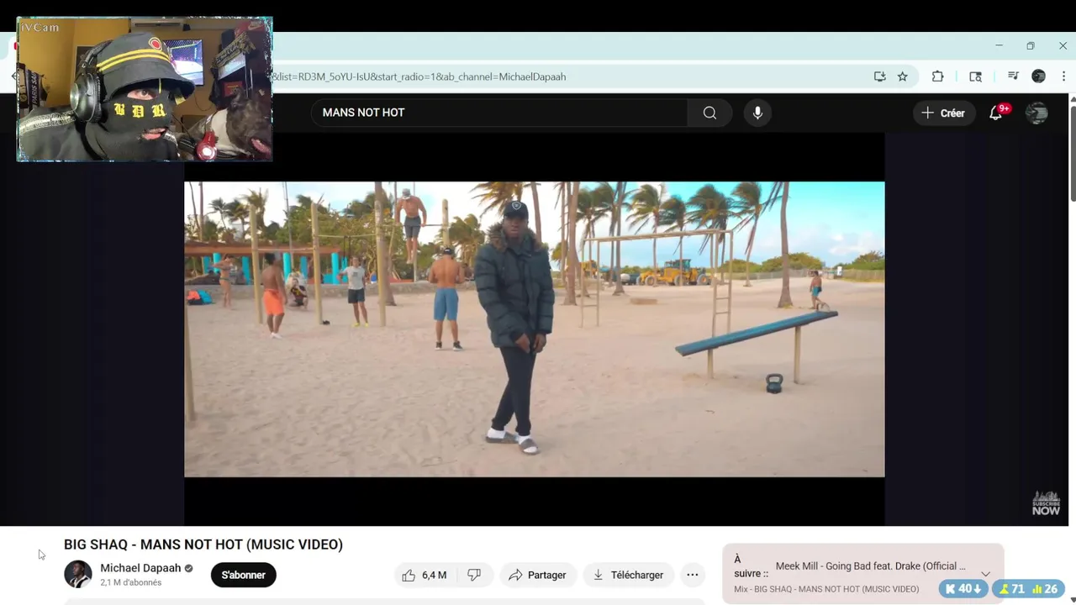The height and width of the screenshot is (605, 1076).
Task: Start voice search with microphone
Action: pyautogui.click(x=757, y=113)
